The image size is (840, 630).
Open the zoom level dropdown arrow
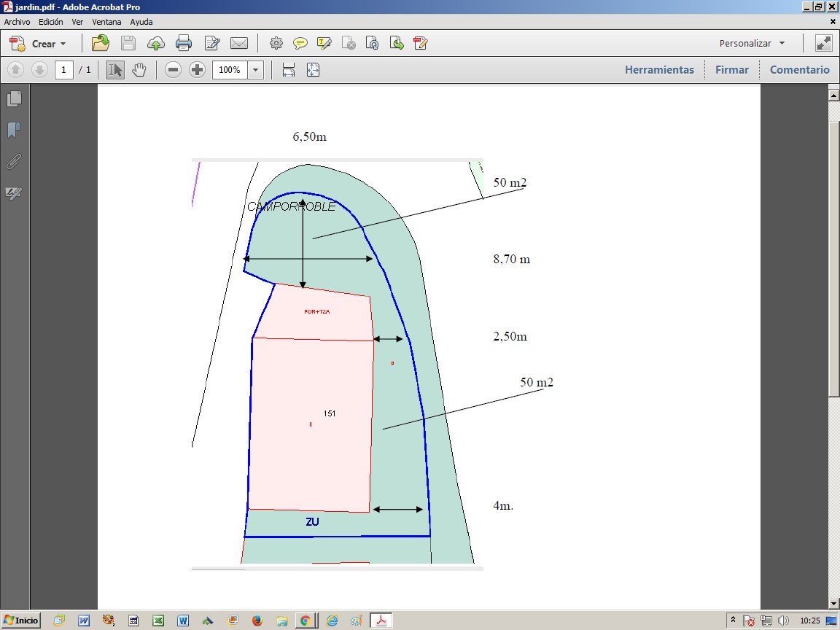click(255, 70)
